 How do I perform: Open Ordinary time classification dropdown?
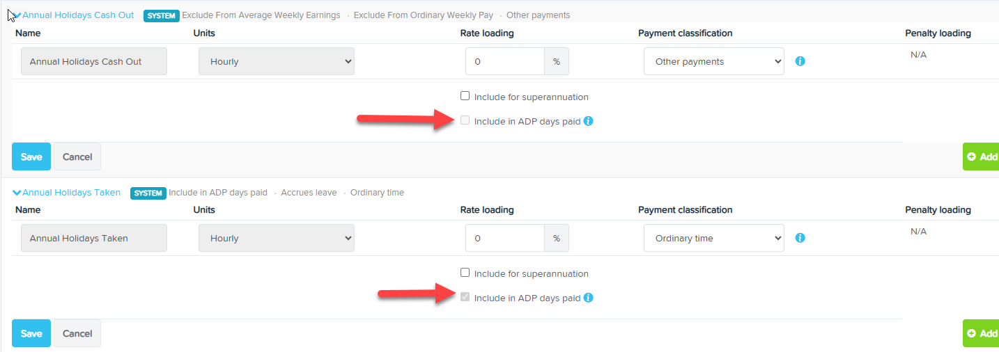coord(714,238)
